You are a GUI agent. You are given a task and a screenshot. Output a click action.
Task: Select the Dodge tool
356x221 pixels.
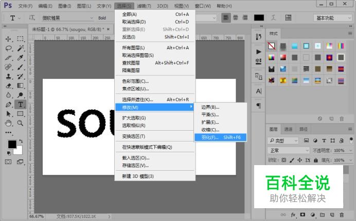(x=20, y=95)
